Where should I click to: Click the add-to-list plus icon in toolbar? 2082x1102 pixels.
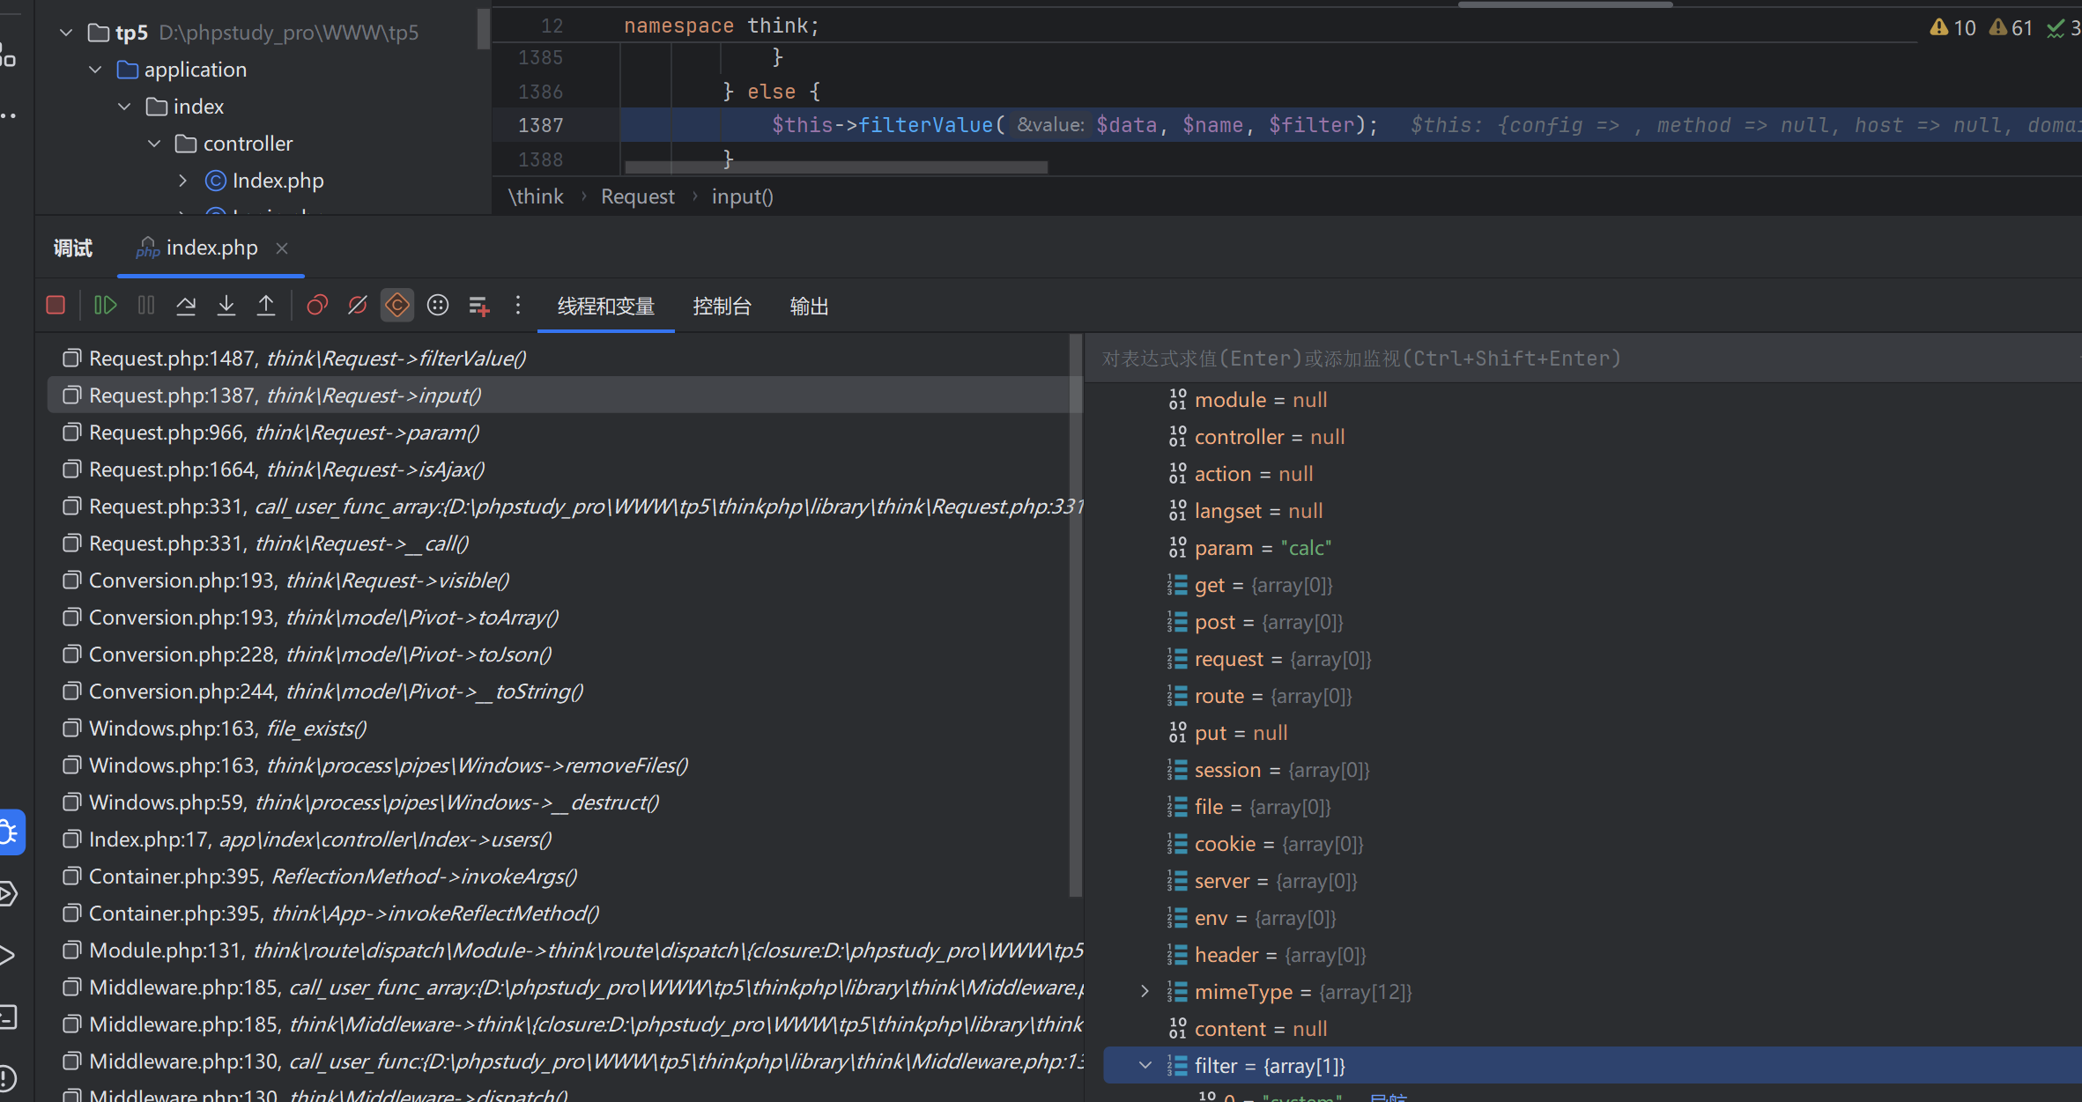point(478,306)
